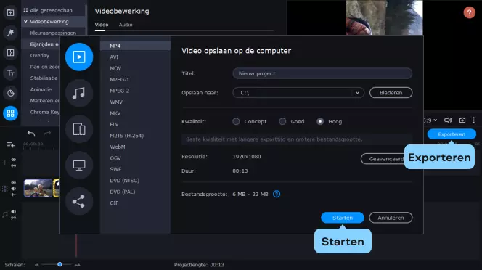
Task: Open the Titles tool in left sidebar
Action: coord(10,73)
